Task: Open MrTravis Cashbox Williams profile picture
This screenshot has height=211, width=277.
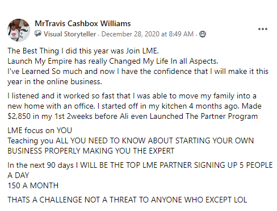Action: (19, 30)
